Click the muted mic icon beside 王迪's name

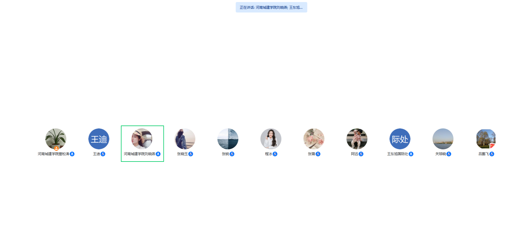(x=103, y=154)
